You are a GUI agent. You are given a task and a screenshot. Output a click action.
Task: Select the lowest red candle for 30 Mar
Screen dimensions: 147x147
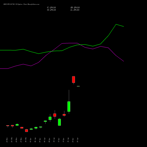(x=26, y=131)
